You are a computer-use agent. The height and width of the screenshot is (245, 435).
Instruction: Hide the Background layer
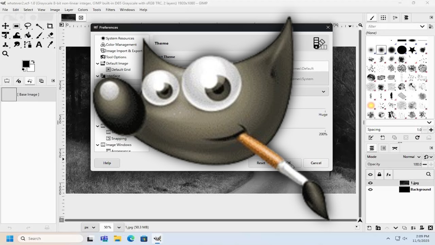click(370, 190)
